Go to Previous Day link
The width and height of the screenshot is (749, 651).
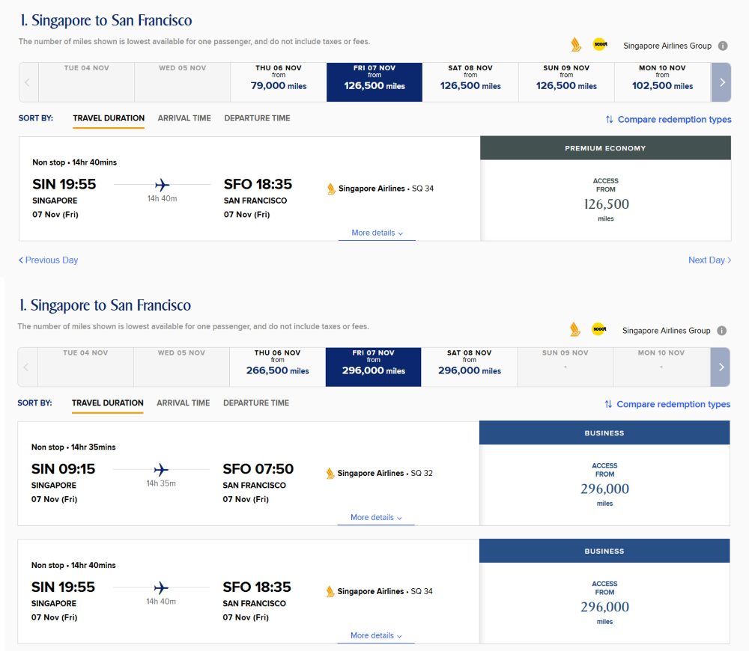click(49, 260)
